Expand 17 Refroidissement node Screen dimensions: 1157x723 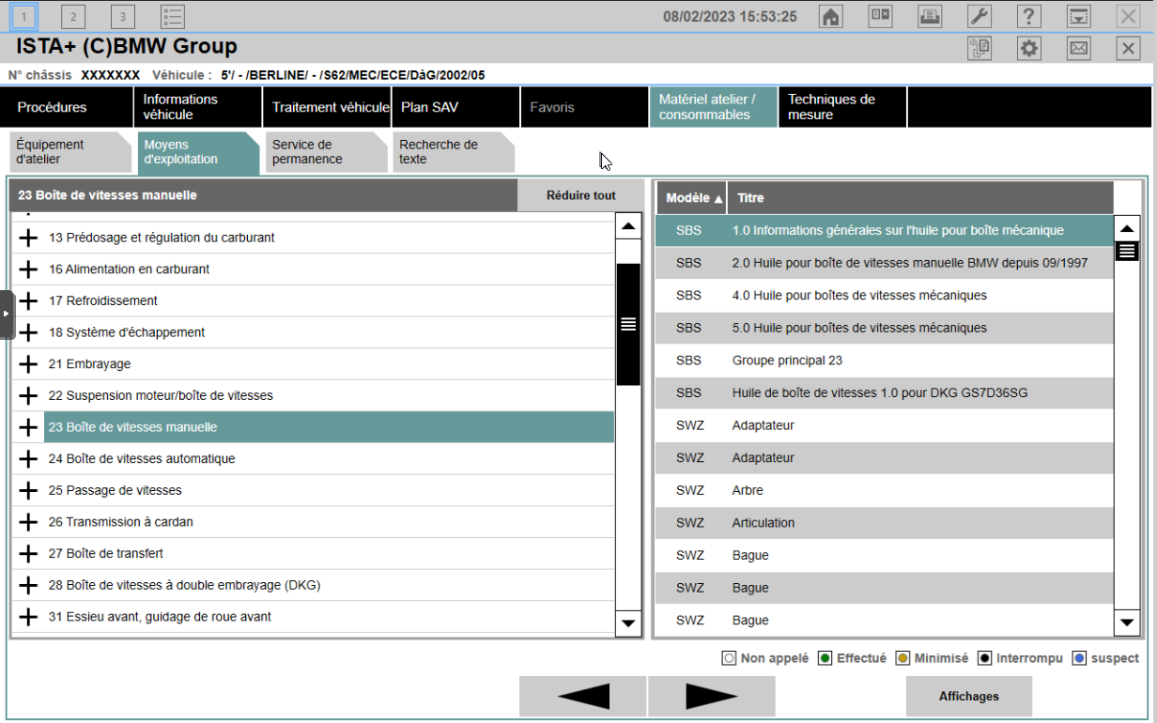tap(29, 301)
